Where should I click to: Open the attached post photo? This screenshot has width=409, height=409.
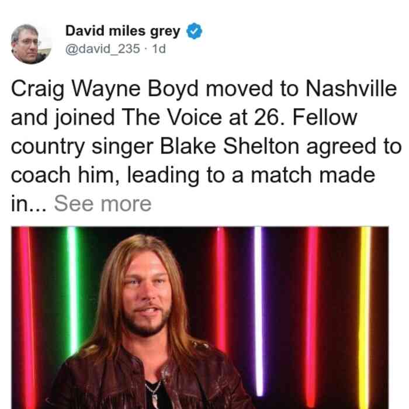(200, 317)
